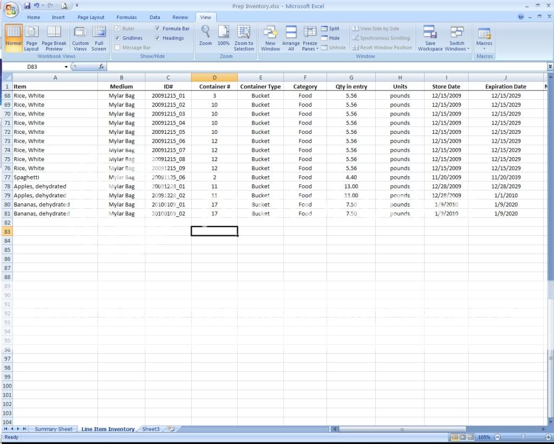Select Normal view in status bar
This screenshot has height=444, width=554.
pos(455,437)
